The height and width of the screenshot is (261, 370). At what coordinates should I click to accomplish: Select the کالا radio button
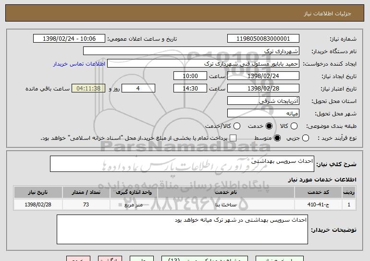pyautogui.click(x=294, y=126)
